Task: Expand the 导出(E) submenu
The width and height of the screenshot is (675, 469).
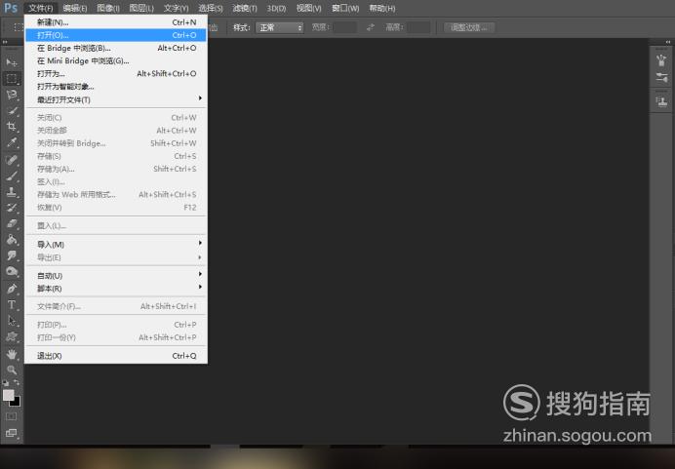Action: 116,257
